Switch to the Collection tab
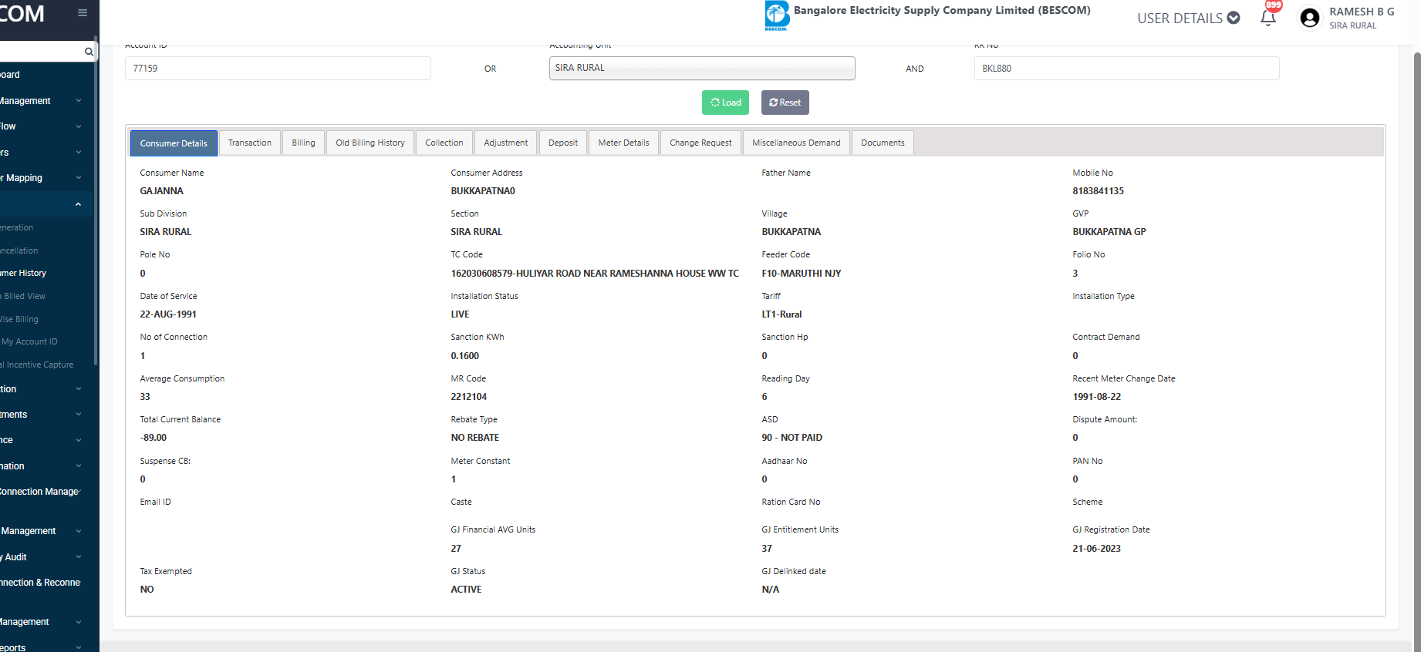 point(444,143)
